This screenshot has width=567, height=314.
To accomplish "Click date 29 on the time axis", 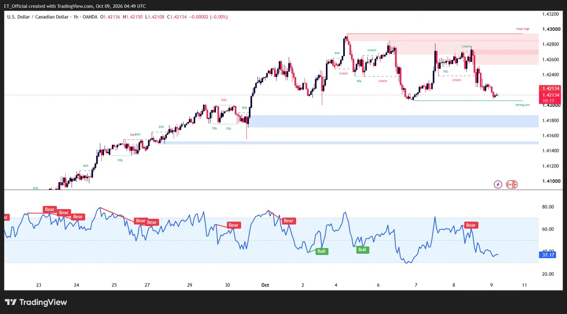I will tap(190, 285).
